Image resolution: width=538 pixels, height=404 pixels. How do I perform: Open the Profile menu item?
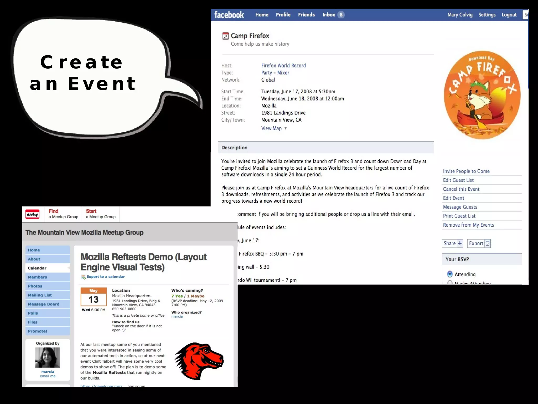283,15
